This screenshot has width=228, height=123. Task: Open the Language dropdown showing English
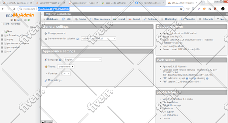pyautogui.click(x=83, y=60)
